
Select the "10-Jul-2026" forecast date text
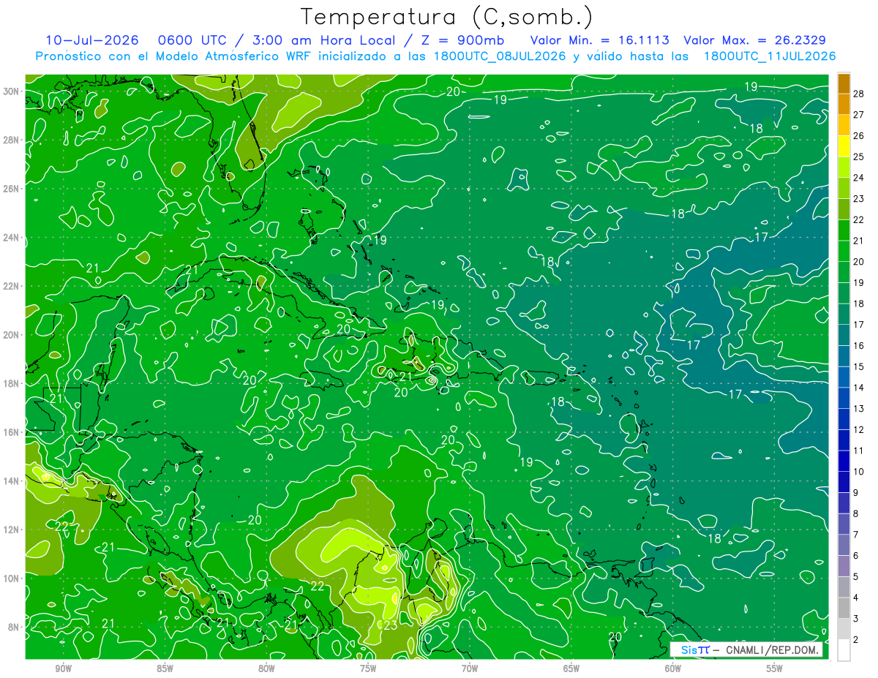click(x=92, y=40)
